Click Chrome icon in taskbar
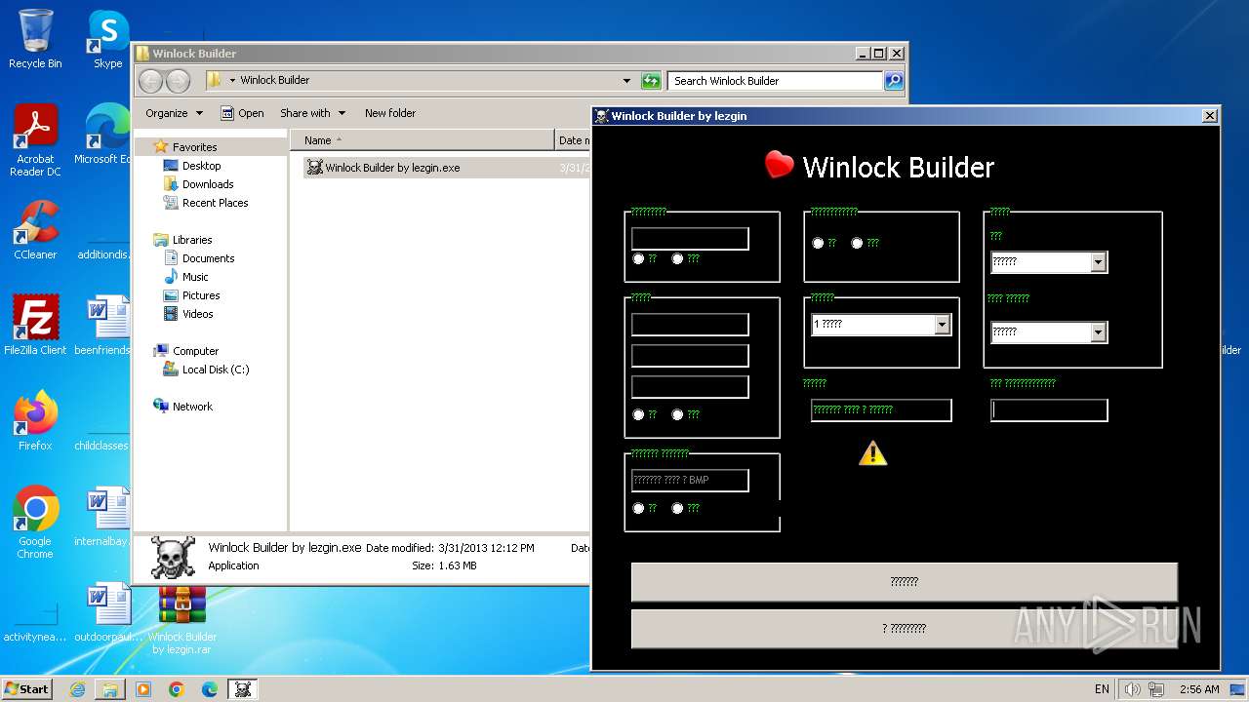Screen dimensions: 1249x702 click(177, 689)
